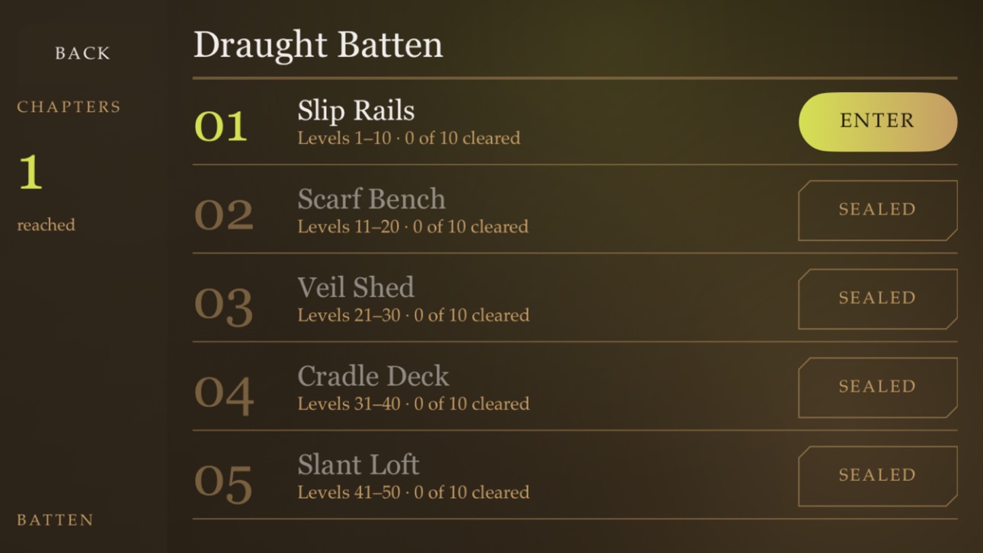This screenshot has width=983, height=553.
Task: Select the Cradle Deck chapter title
Action: [373, 376]
